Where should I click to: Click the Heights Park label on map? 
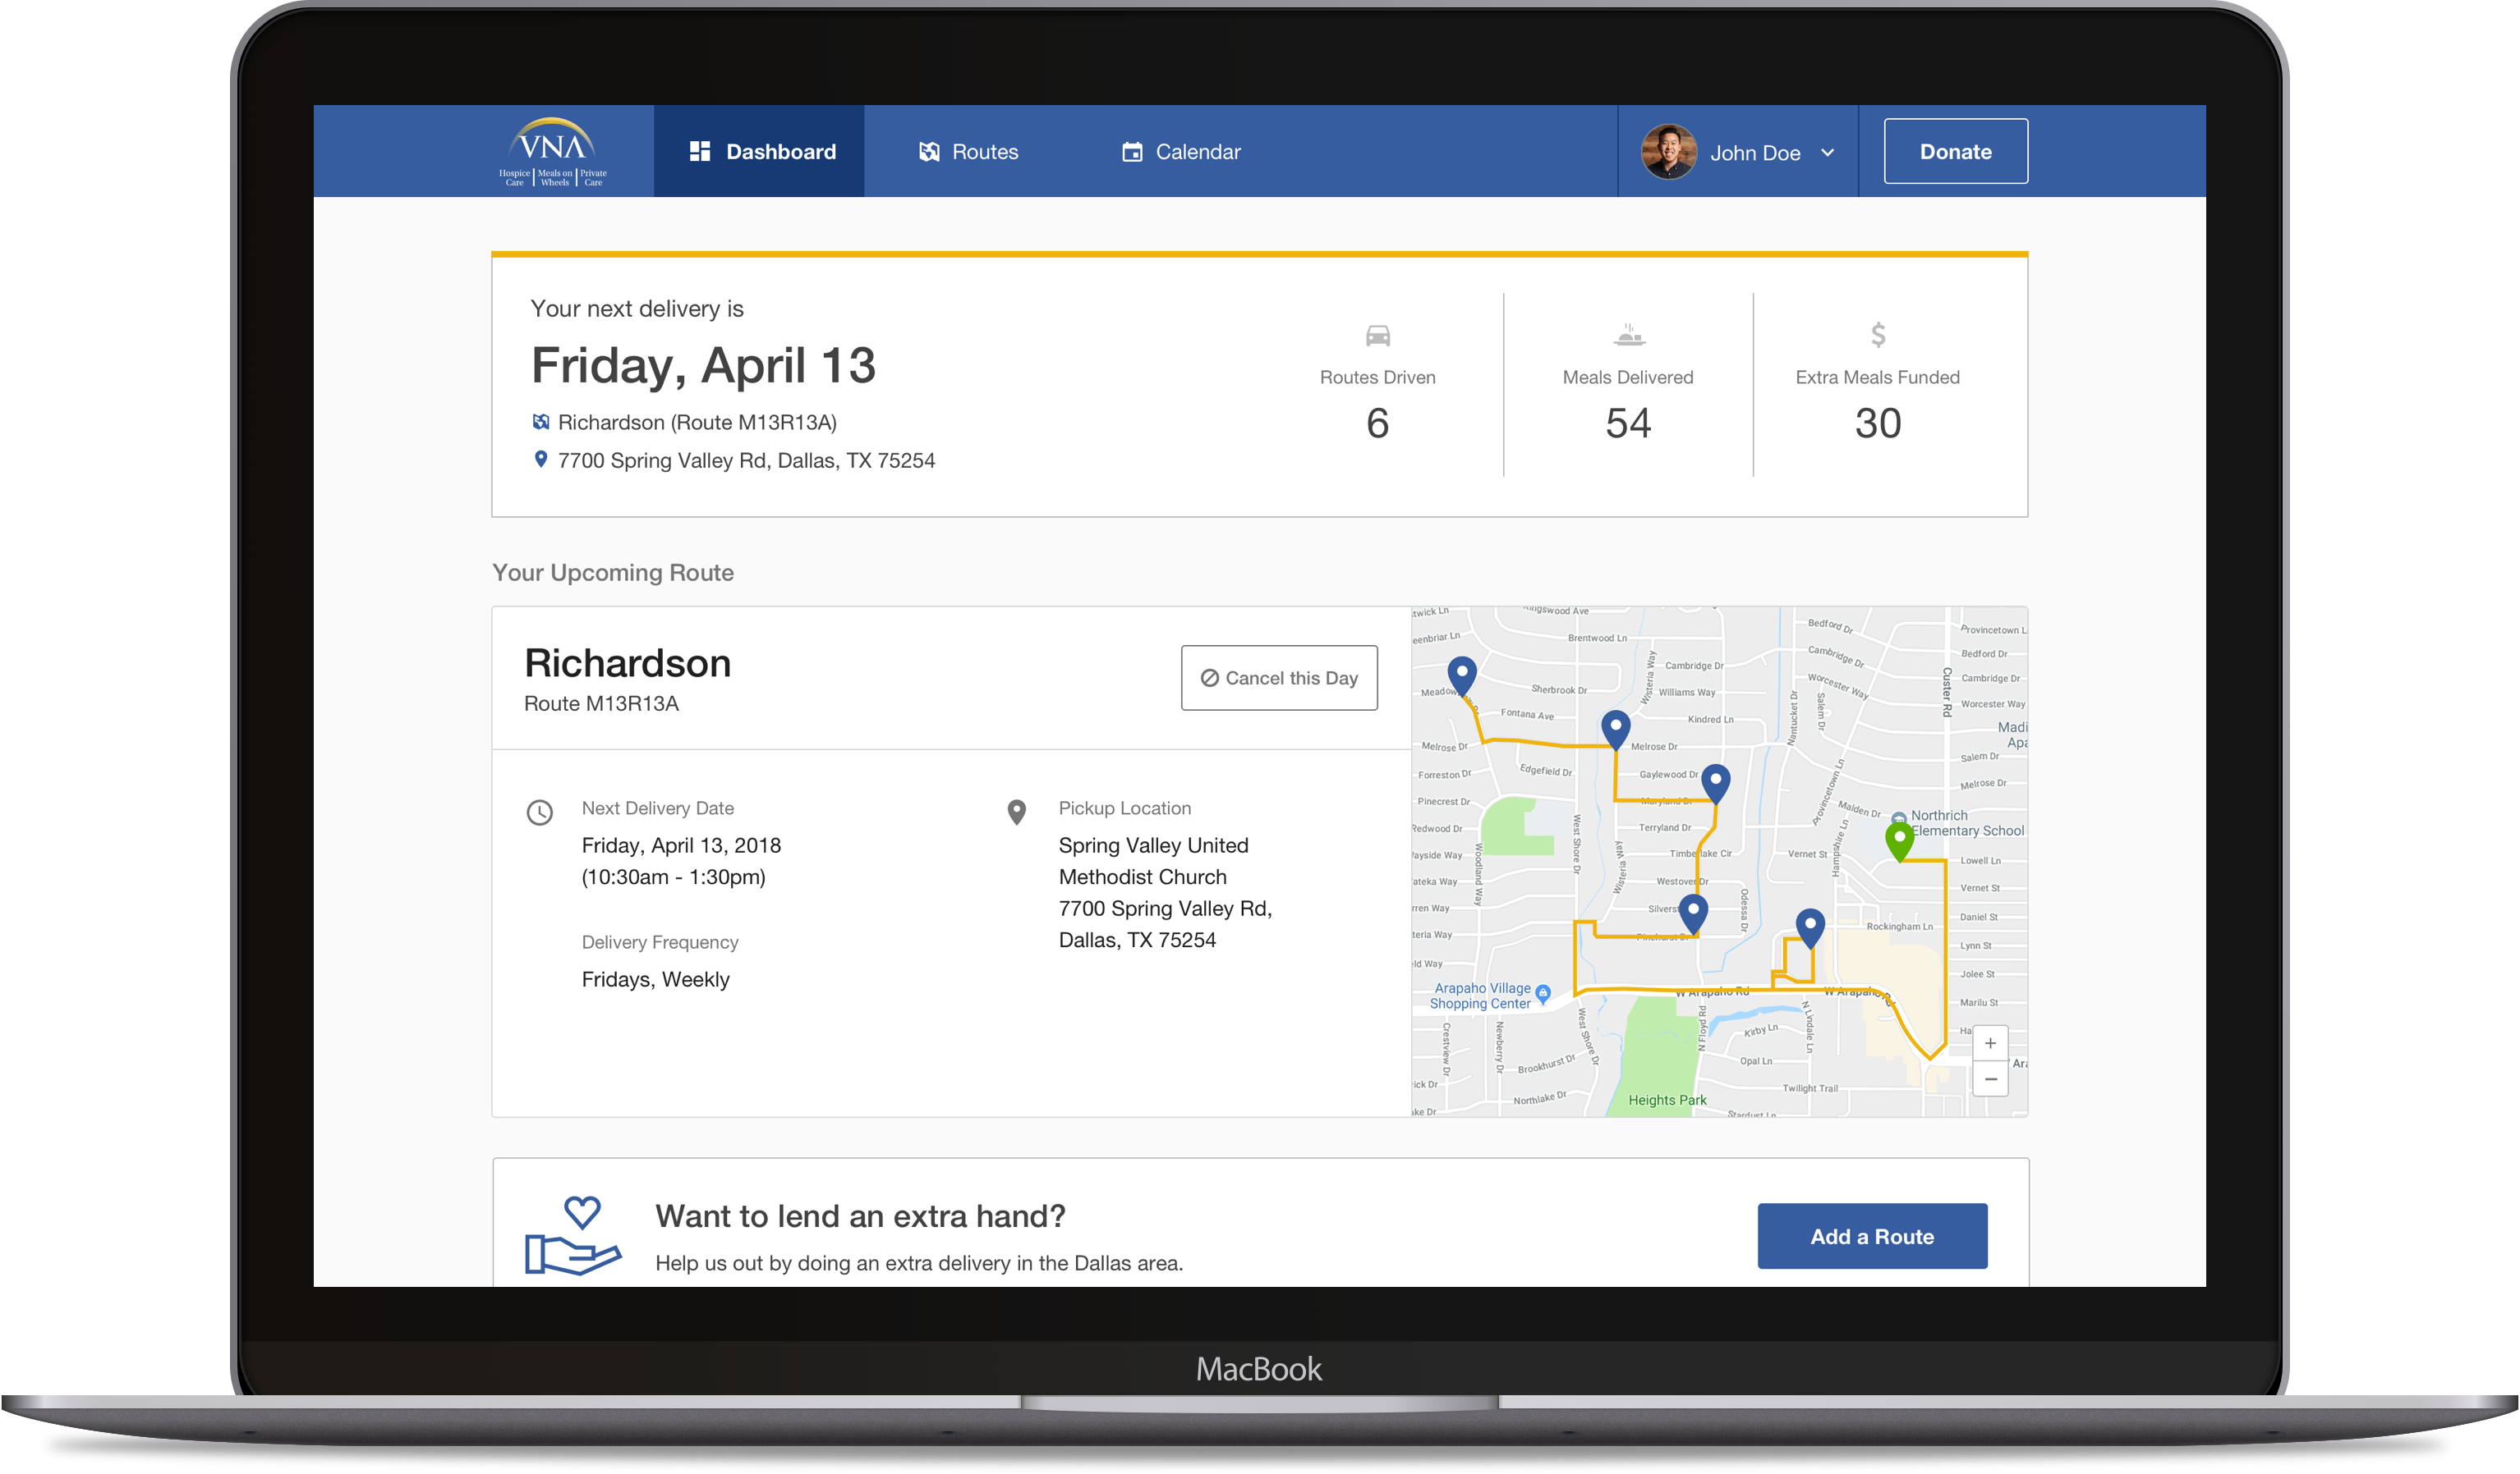click(x=1667, y=1101)
